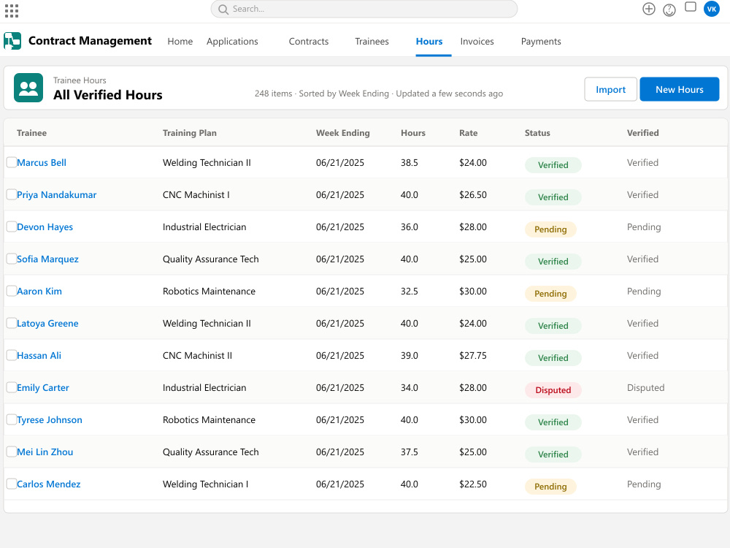Screen dimensions: 730x548
Task: Sort by Trainee column header
Action: [31, 133]
